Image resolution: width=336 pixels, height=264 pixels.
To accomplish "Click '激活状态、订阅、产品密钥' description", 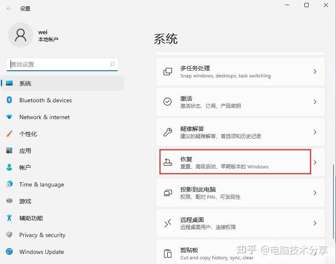I will (x=210, y=106).
